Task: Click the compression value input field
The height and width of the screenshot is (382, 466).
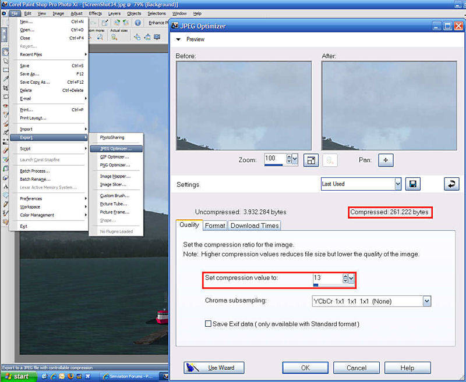Action: 327,279
